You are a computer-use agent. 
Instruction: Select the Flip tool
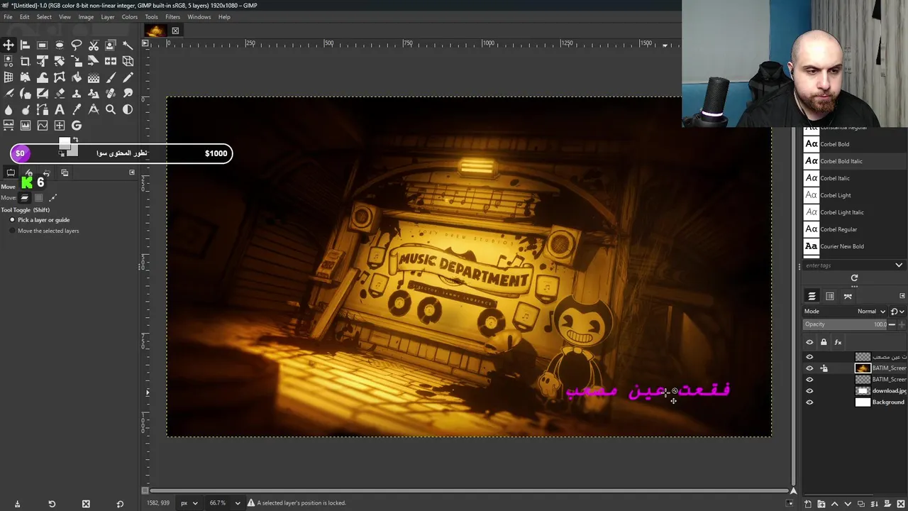click(111, 61)
